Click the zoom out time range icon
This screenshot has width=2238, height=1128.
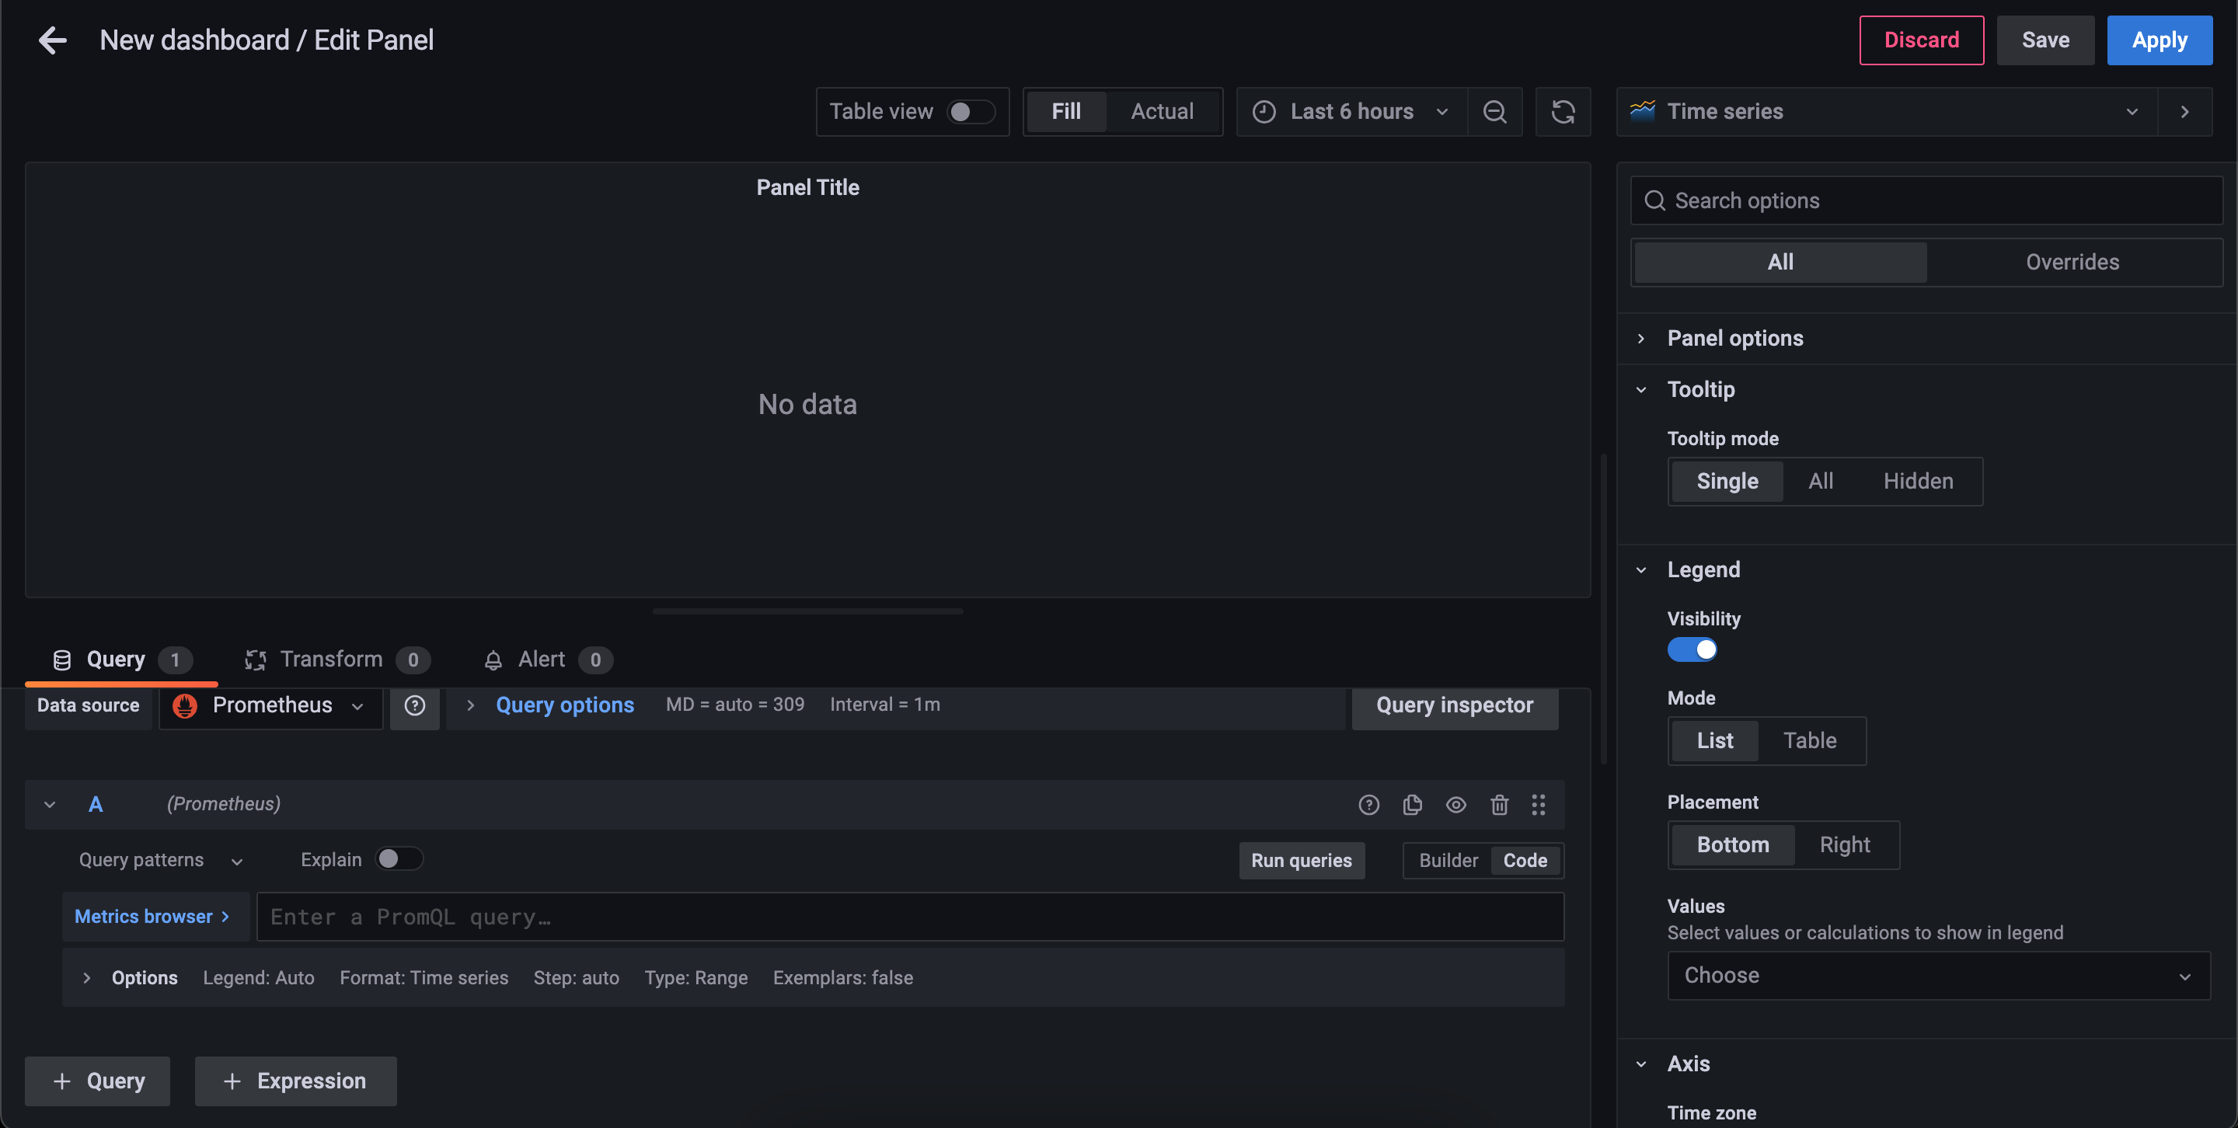(x=1494, y=111)
